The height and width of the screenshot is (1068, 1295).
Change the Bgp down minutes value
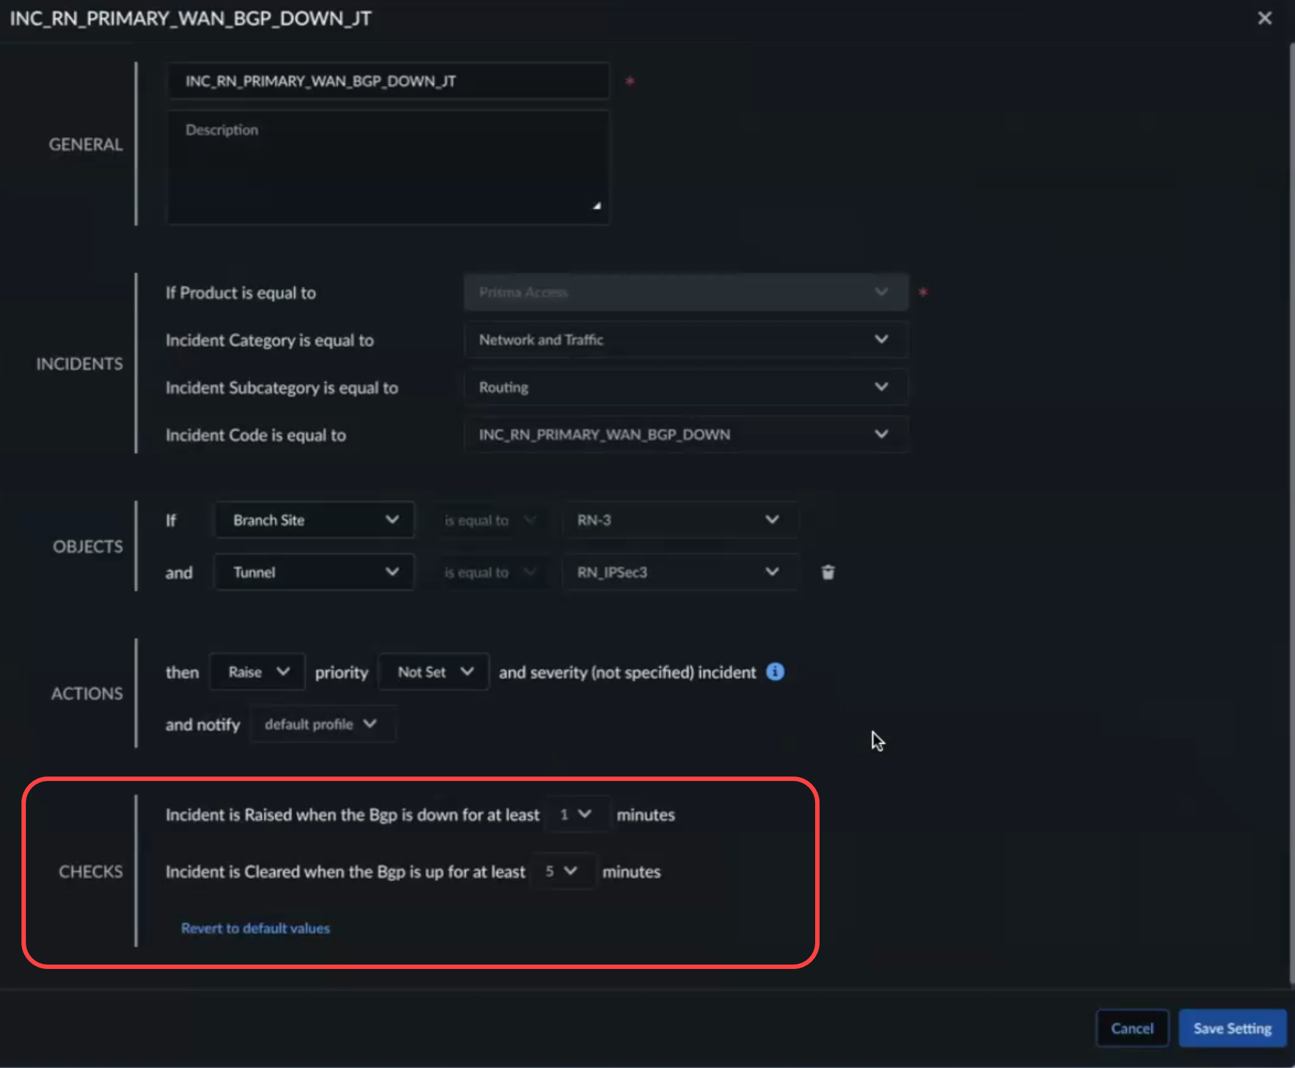coord(576,814)
